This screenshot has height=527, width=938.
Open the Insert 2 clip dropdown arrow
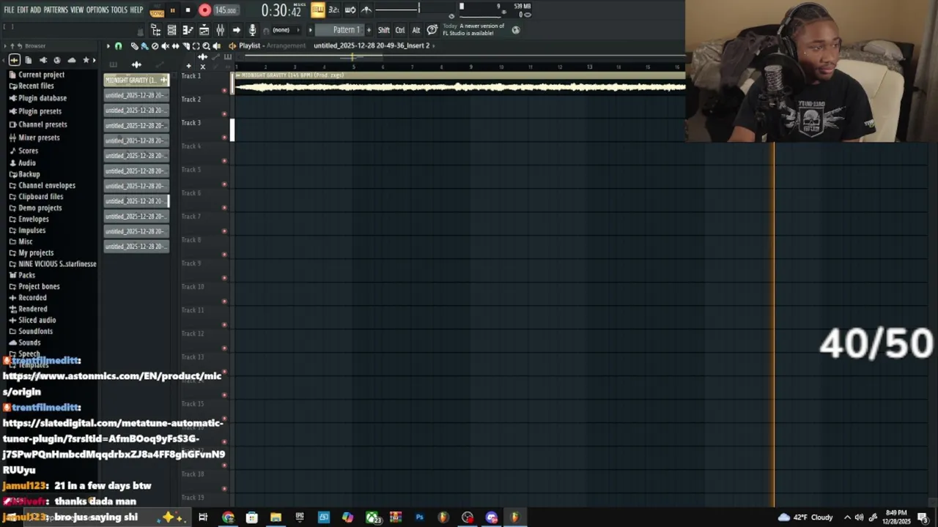[x=434, y=45]
